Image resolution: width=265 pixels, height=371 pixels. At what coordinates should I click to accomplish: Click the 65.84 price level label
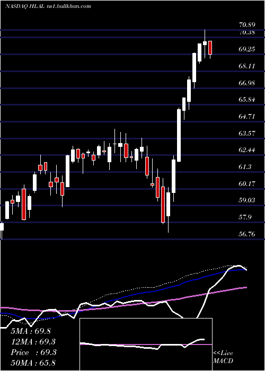pyautogui.click(x=247, y=100)
